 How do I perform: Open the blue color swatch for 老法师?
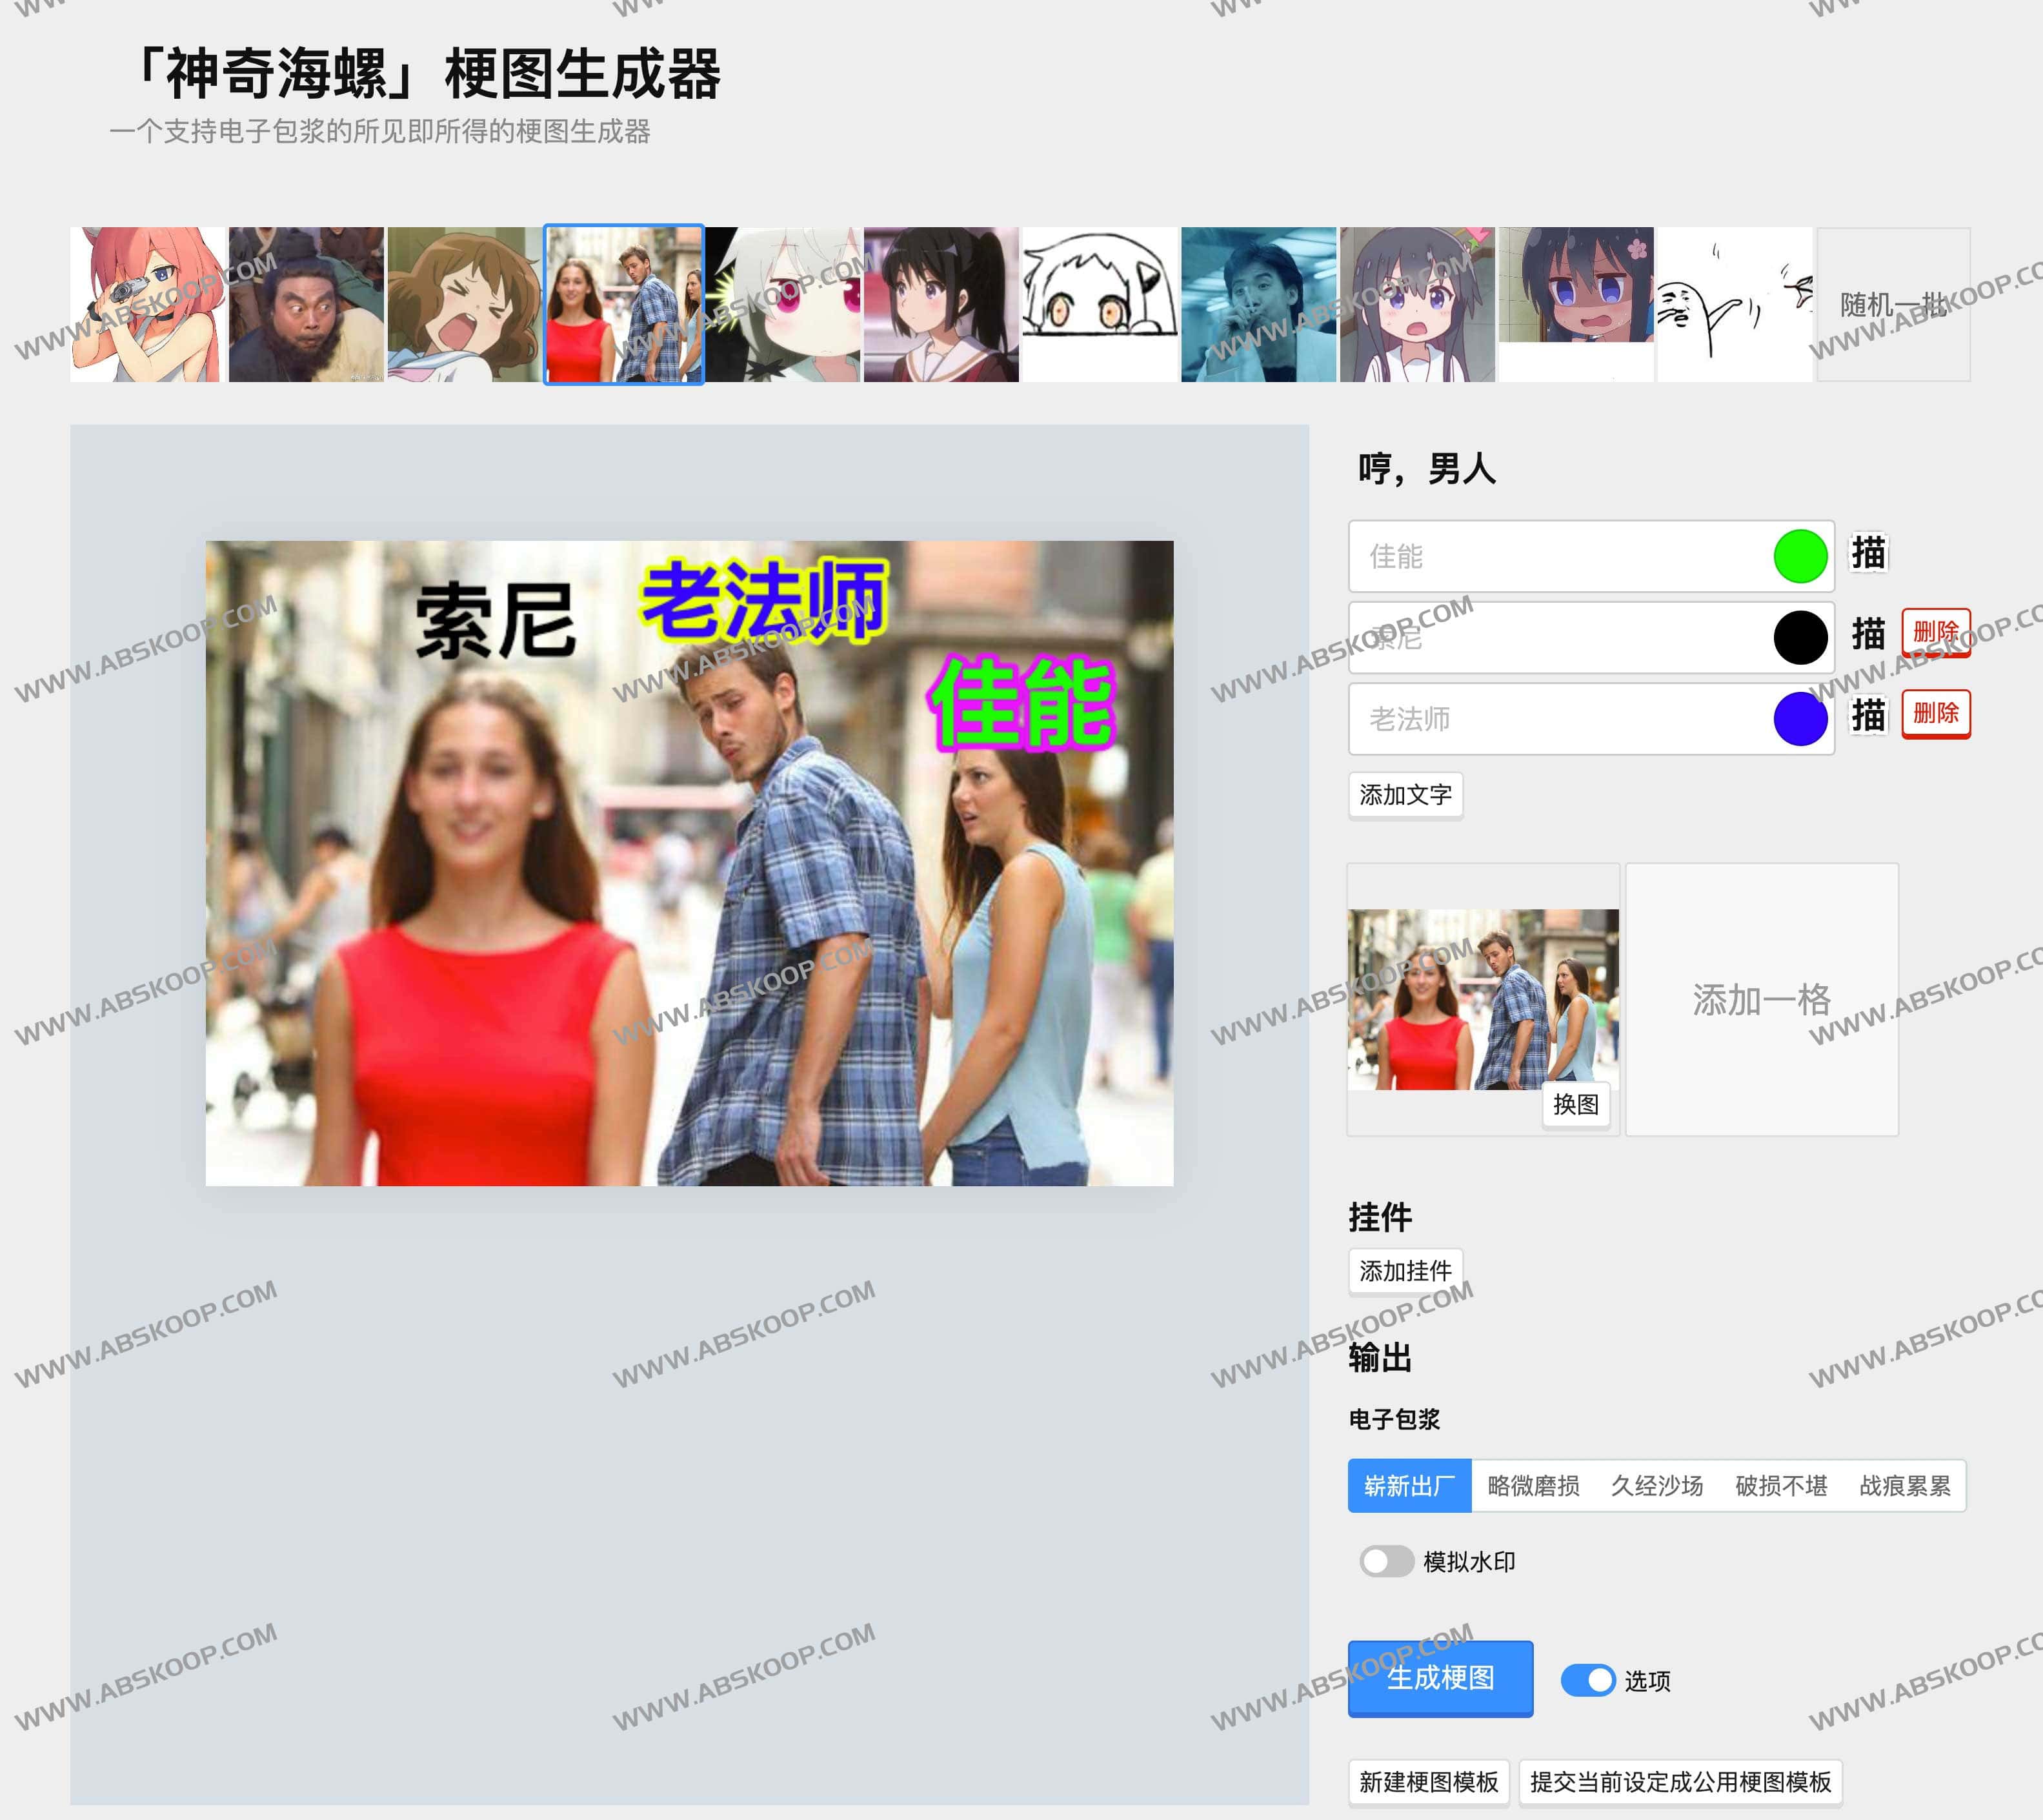point(1800,719)
